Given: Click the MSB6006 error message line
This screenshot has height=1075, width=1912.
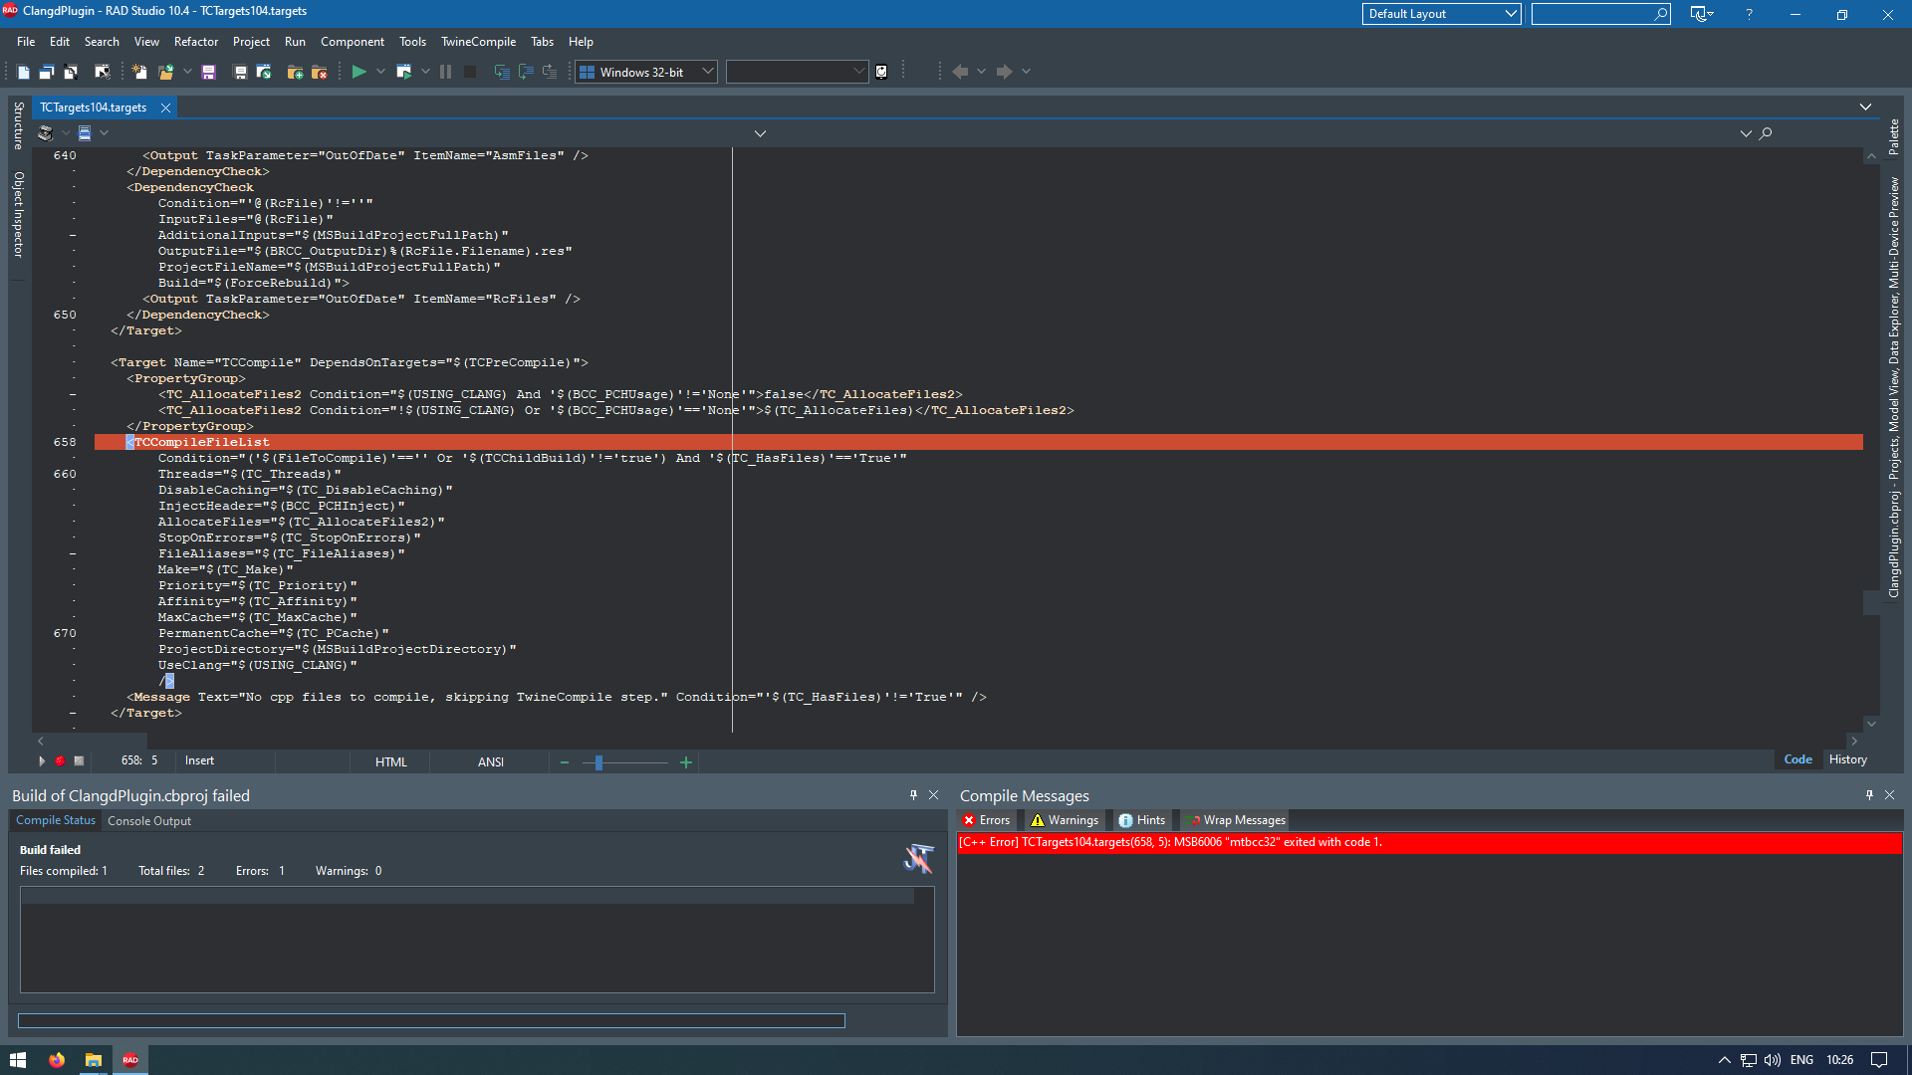Looking at the screenshot, I should click(1170, 842).
